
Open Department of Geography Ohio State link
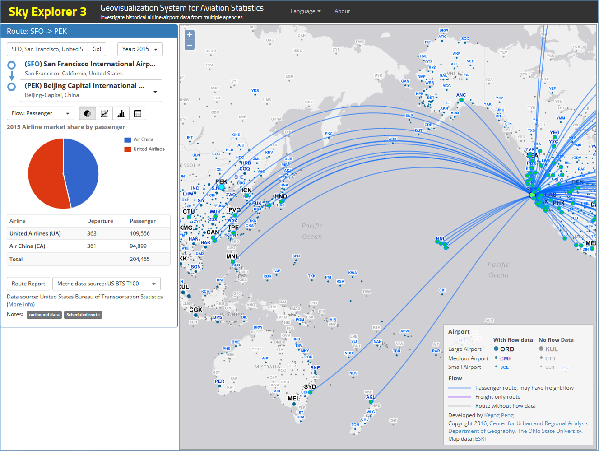click(x=515, y=431)
